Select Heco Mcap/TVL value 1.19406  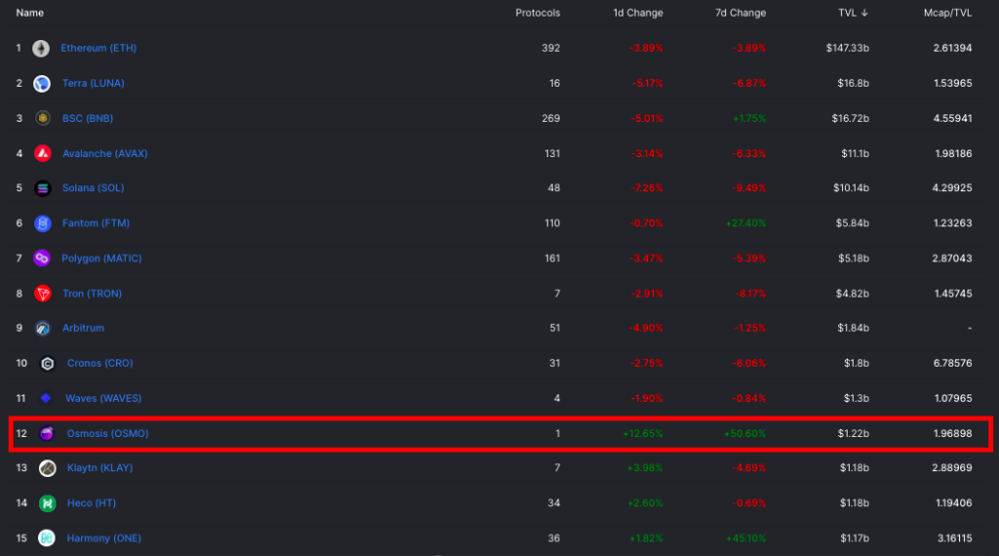[x=954, y=502]
